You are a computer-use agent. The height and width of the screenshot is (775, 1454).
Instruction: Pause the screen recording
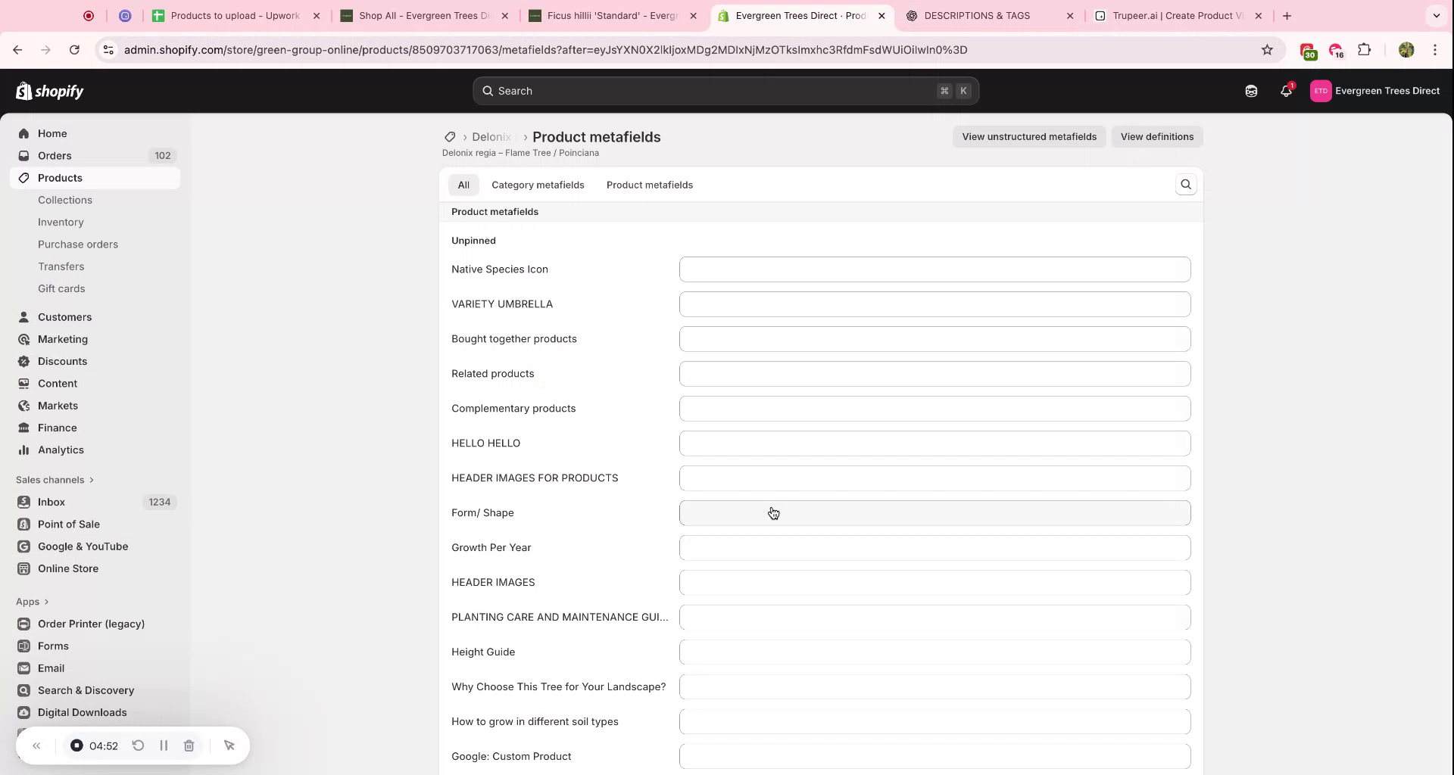164,745
